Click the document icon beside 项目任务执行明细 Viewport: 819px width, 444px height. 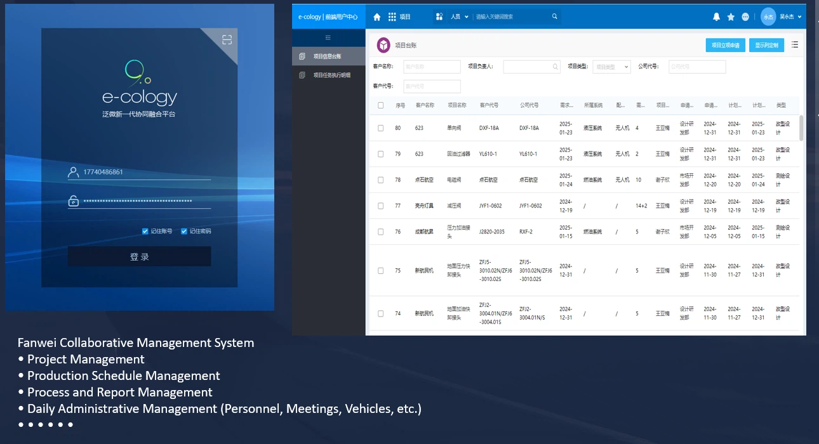(302, 75)
